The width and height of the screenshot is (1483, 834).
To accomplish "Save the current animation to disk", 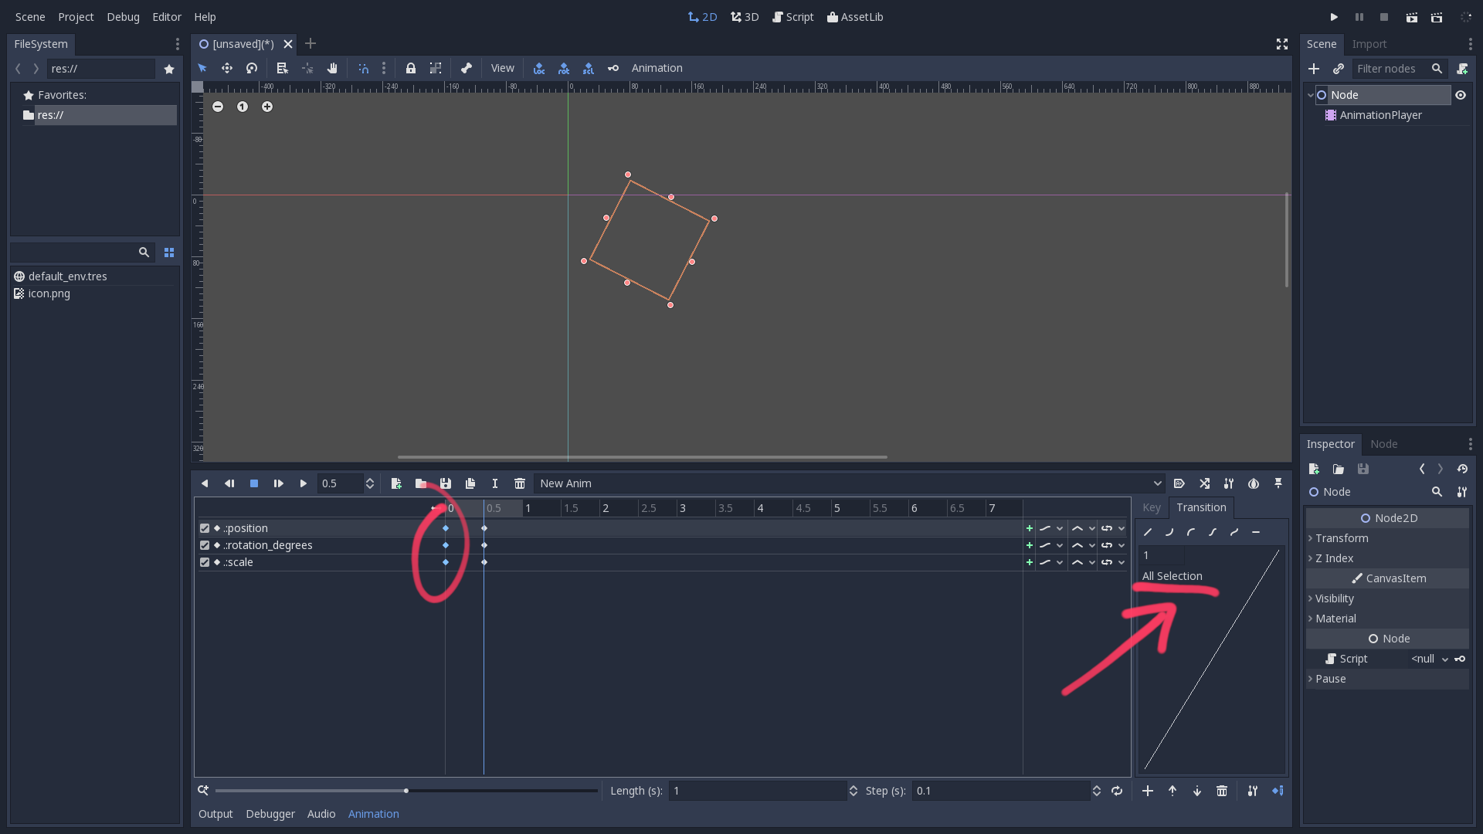I will (446, 483).
